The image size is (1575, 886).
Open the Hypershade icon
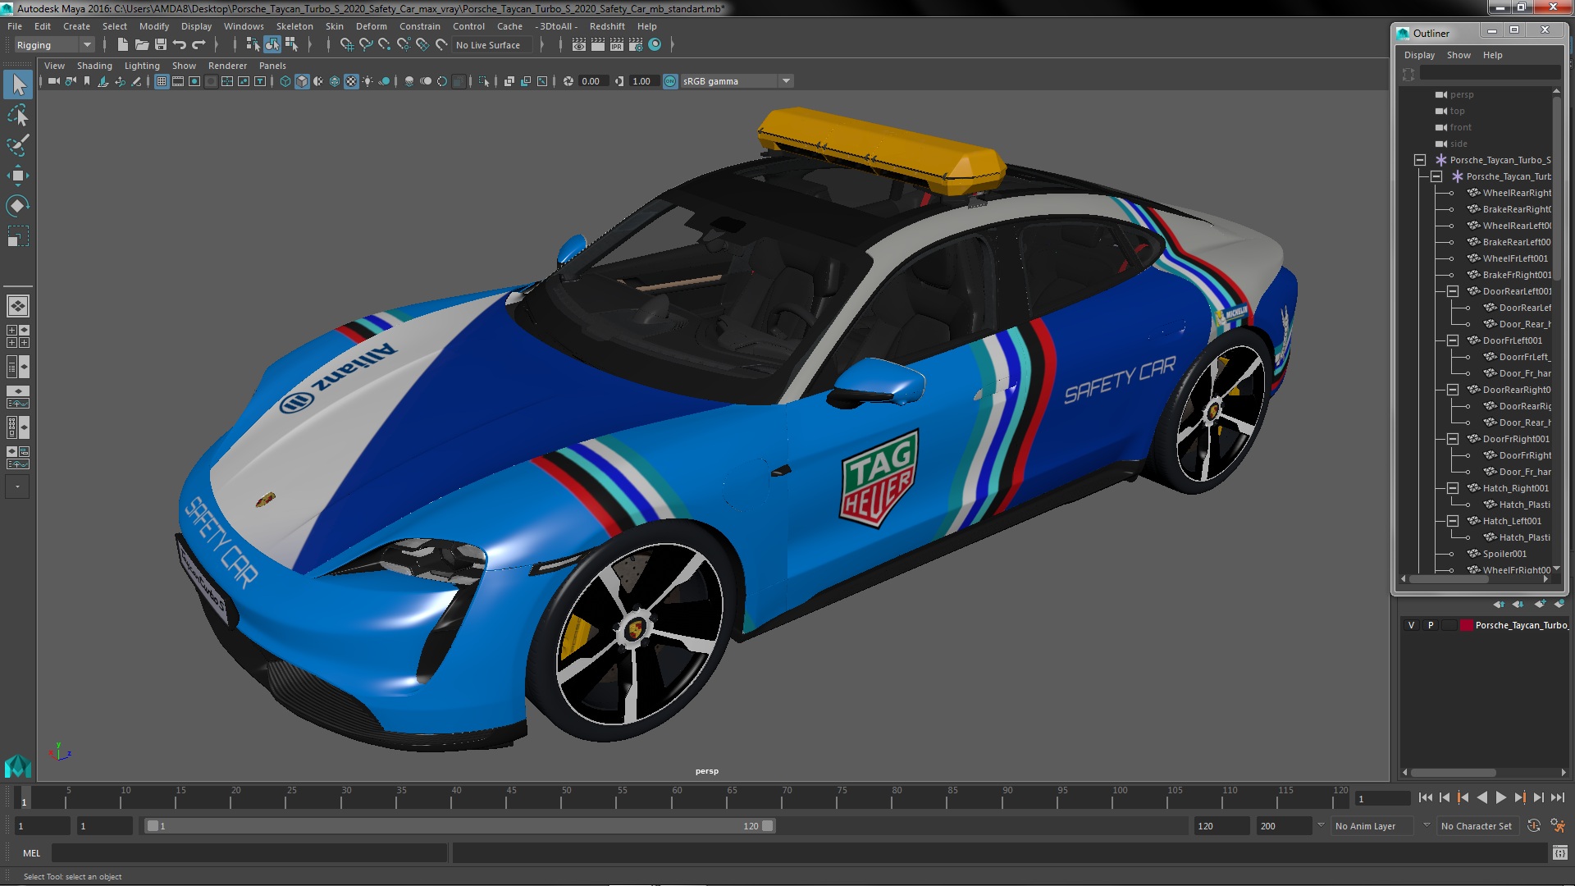coord(655,45)
